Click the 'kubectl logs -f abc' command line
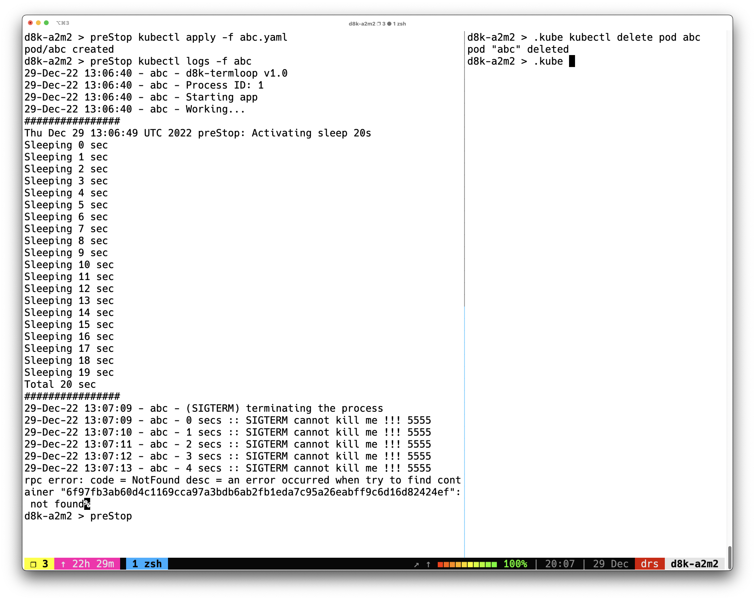 [x=195, y=61]
